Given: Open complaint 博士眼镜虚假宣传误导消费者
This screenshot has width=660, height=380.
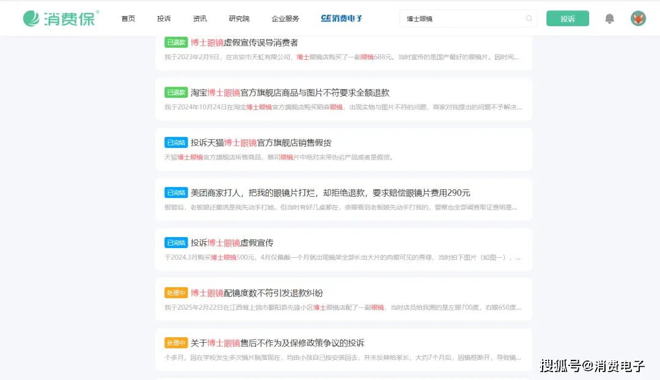Looking at the screenshot, I should click(244, 43).
